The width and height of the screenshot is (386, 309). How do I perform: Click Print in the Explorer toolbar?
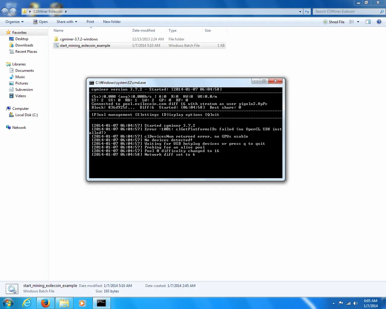click(90, 22)
